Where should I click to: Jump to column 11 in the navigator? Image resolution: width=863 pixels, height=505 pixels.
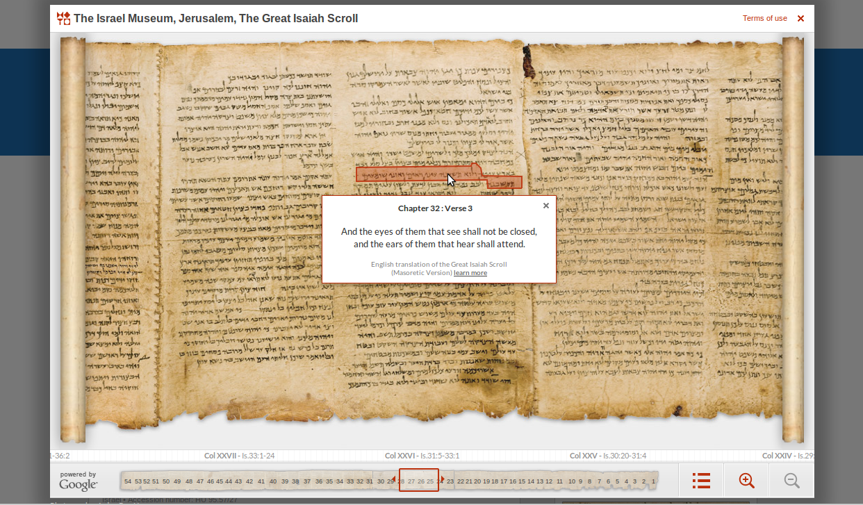click(559, 481)
